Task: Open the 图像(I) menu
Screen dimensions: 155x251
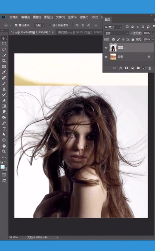Action: [x=37, y=17]
